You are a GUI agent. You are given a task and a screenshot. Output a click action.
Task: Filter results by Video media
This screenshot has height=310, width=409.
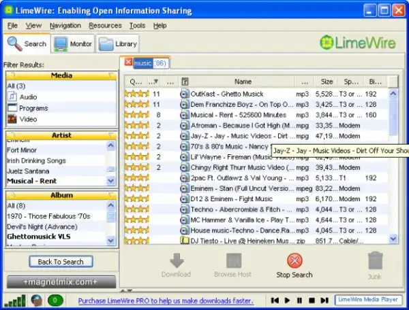pos(28,119)
